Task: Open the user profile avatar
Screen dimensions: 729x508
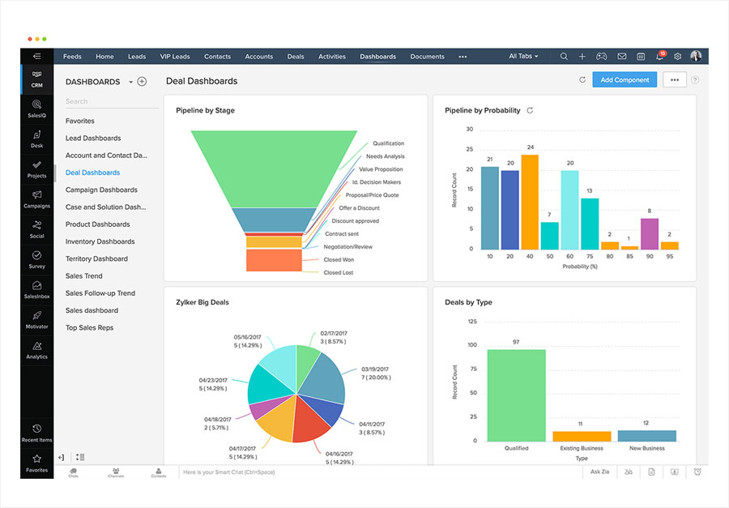Action: 696,56
